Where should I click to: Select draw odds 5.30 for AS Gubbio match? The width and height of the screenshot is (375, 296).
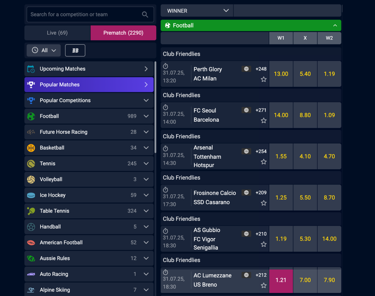[305, 239]
